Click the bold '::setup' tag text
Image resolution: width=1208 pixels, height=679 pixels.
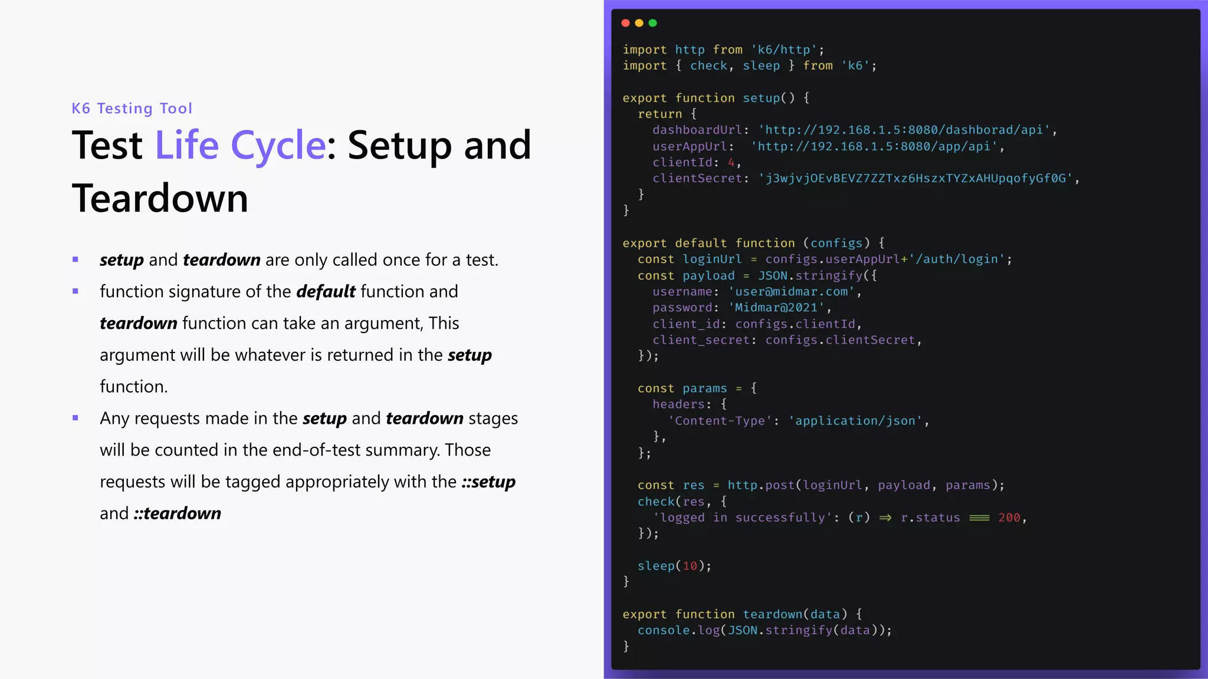488,482
